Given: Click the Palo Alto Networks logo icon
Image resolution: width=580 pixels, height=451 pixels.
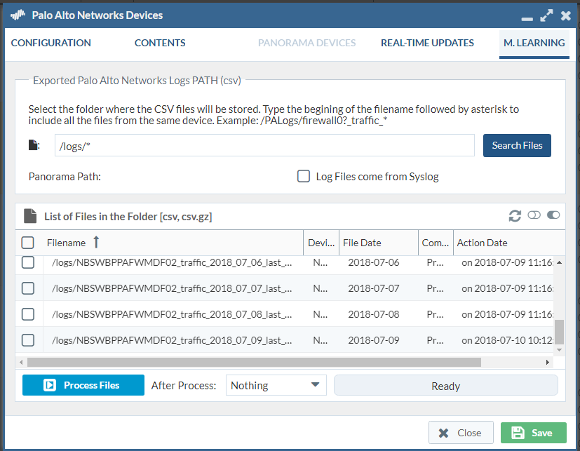Looking at the screenshot, I should [x=18, y=15].
